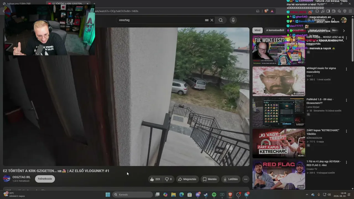Like the video with the thumbs-up
Screen dimensions: 354x199
coord(155,179)
